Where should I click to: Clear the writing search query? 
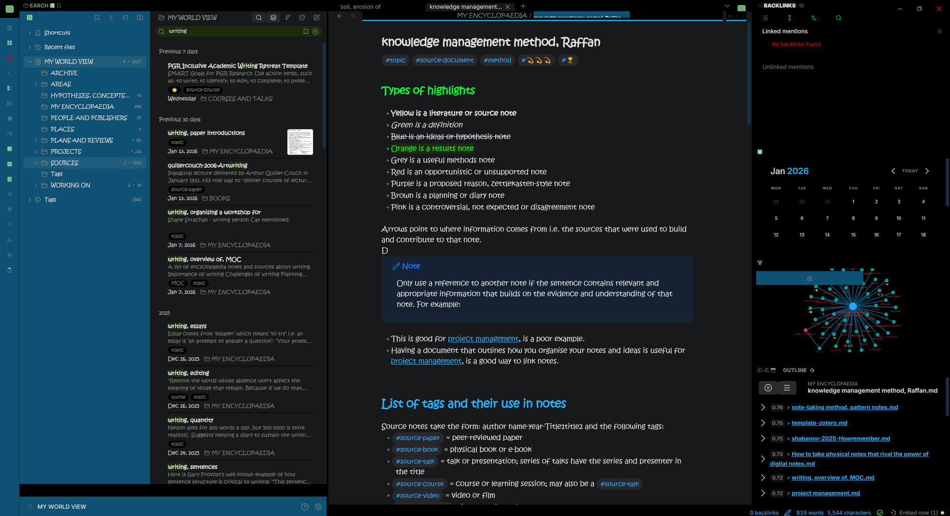point(315,31)
